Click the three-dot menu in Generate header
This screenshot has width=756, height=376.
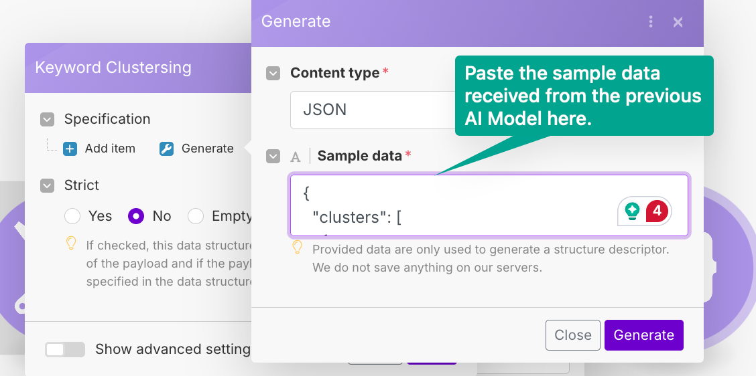651,22
